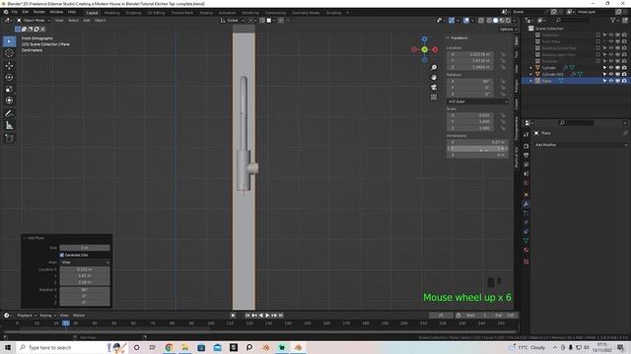The height and width of the screenshot is (354, 631).
Task: Expand the Plane object in outliner
Action: [x=531, y=81]
